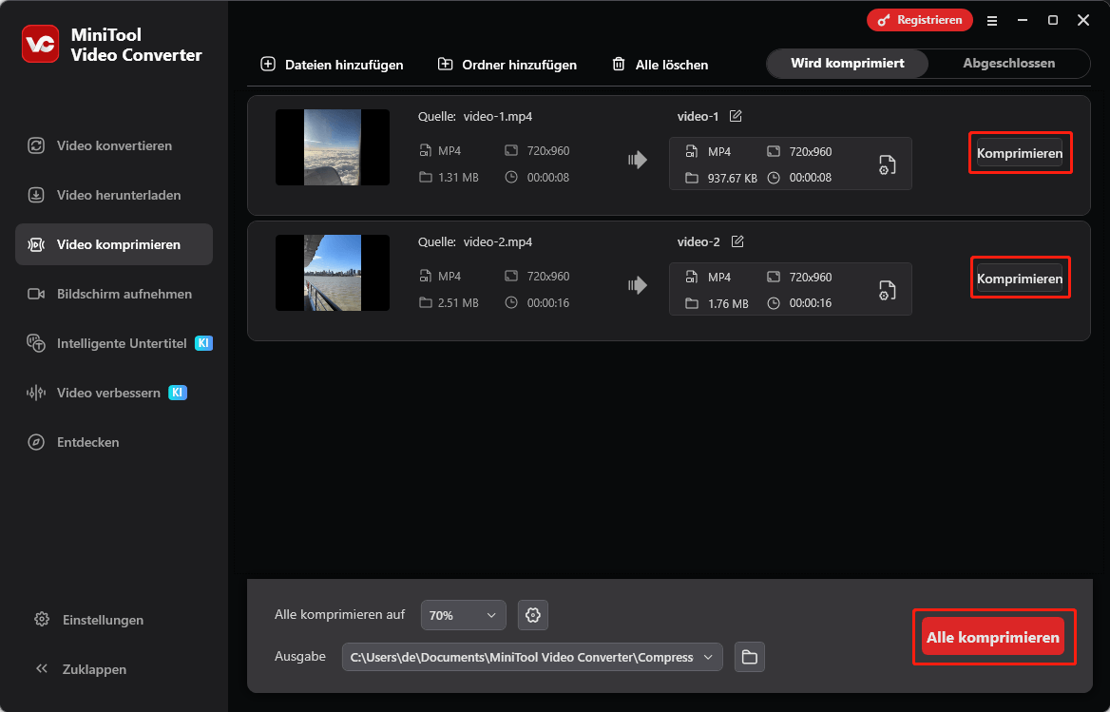Open Video konvertieren in the sidebar
1110x712 pixels.
[x=114, y=145]
